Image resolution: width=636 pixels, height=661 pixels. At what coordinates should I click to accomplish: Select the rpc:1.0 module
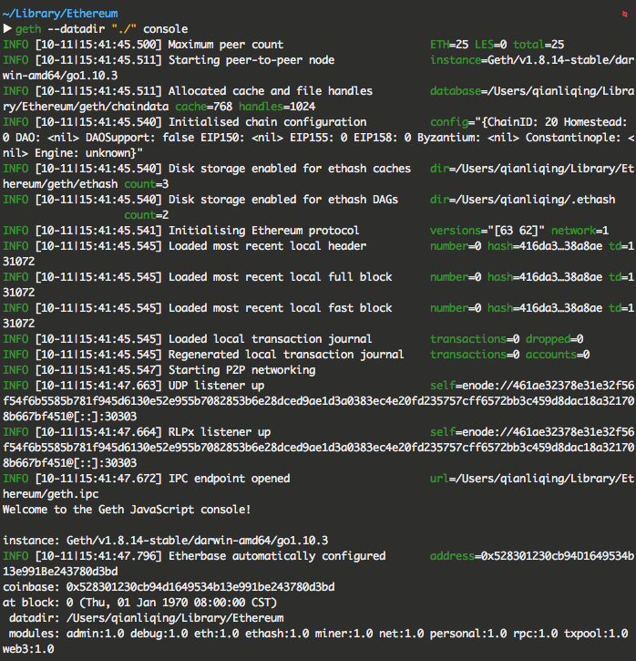tap(536, 634)
